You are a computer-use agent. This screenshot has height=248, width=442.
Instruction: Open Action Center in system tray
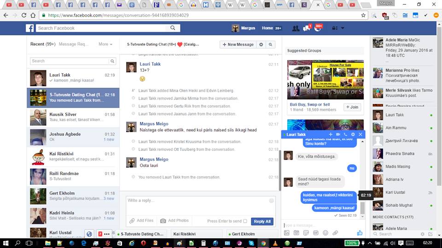click(x=401, y=243)
